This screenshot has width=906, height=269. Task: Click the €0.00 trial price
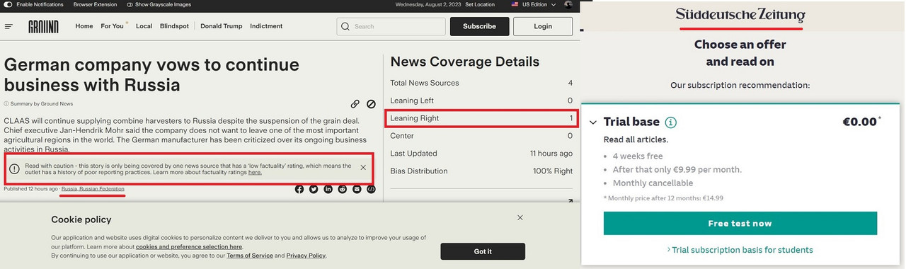coord(859,122)
